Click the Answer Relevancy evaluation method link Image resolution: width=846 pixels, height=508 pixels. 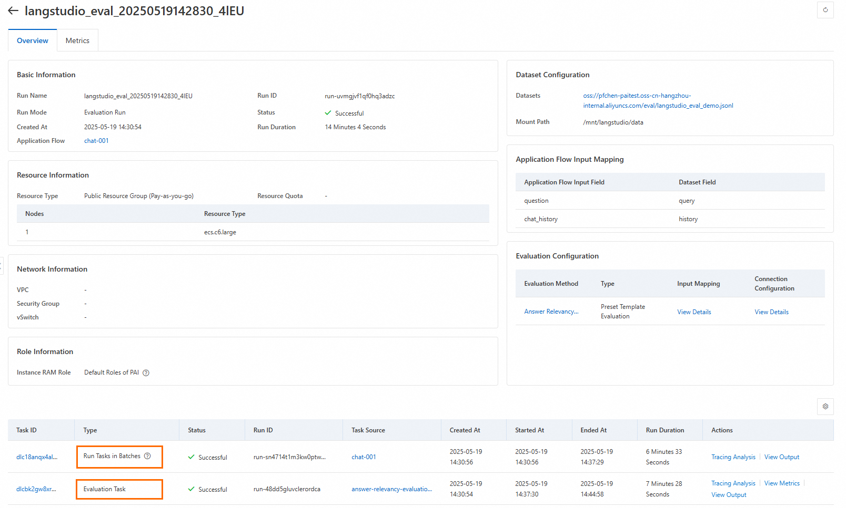point(551,312)
